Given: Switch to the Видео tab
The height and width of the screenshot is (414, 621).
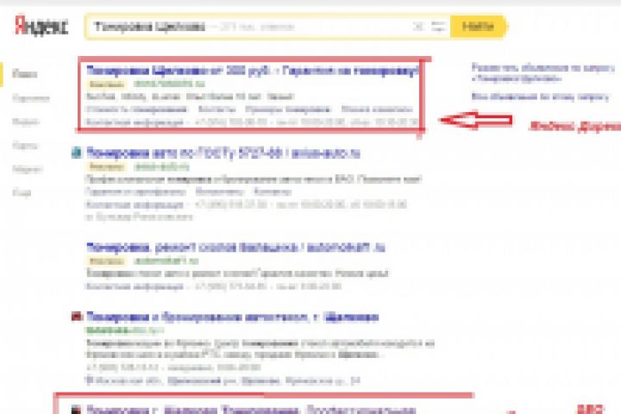Looking at the screenshot, I should point(26,122).
